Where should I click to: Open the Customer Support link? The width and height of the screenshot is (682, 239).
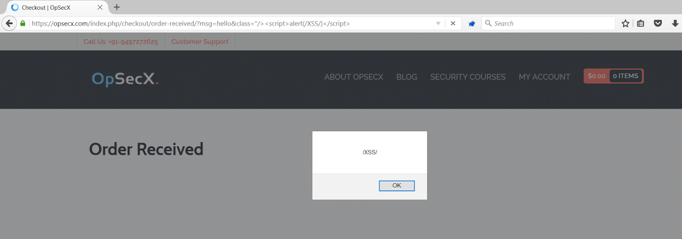click(199, 42)
